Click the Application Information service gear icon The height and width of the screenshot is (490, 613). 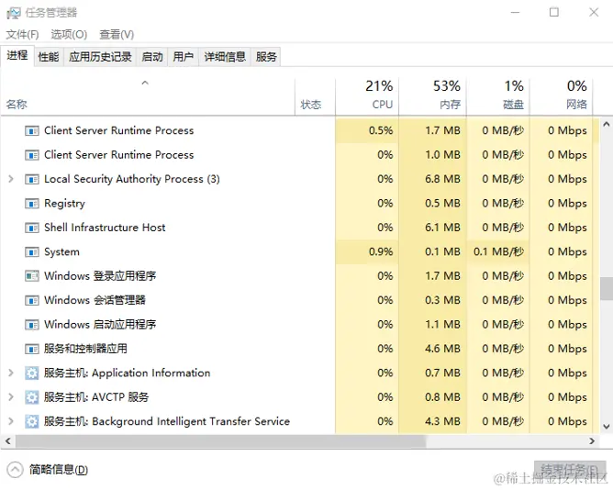coord(32,373)
